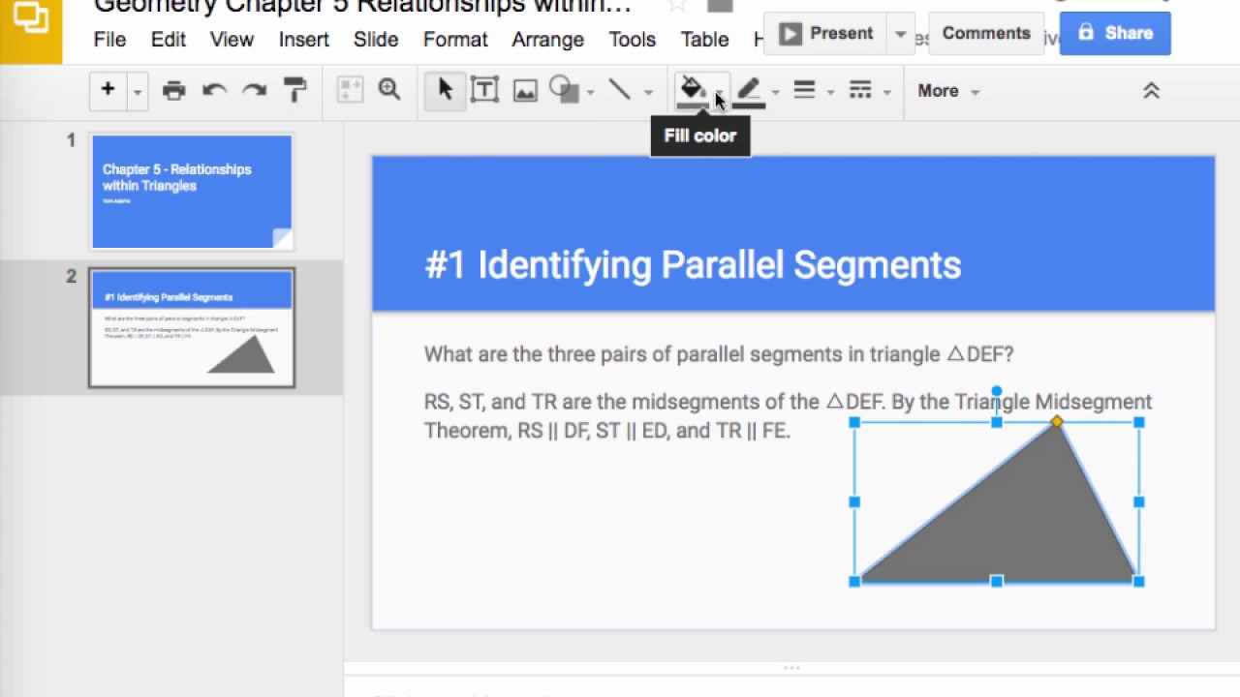Screen dimensions: 1240x697
Task: Expand the More toolbar options
Action: click(x=948, y=91)
